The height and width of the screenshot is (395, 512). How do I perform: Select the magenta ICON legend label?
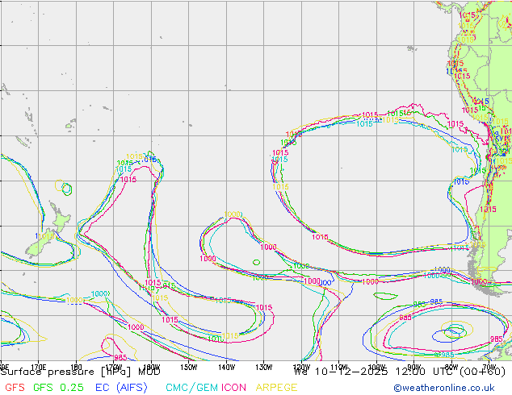click(x=233, y=388)
